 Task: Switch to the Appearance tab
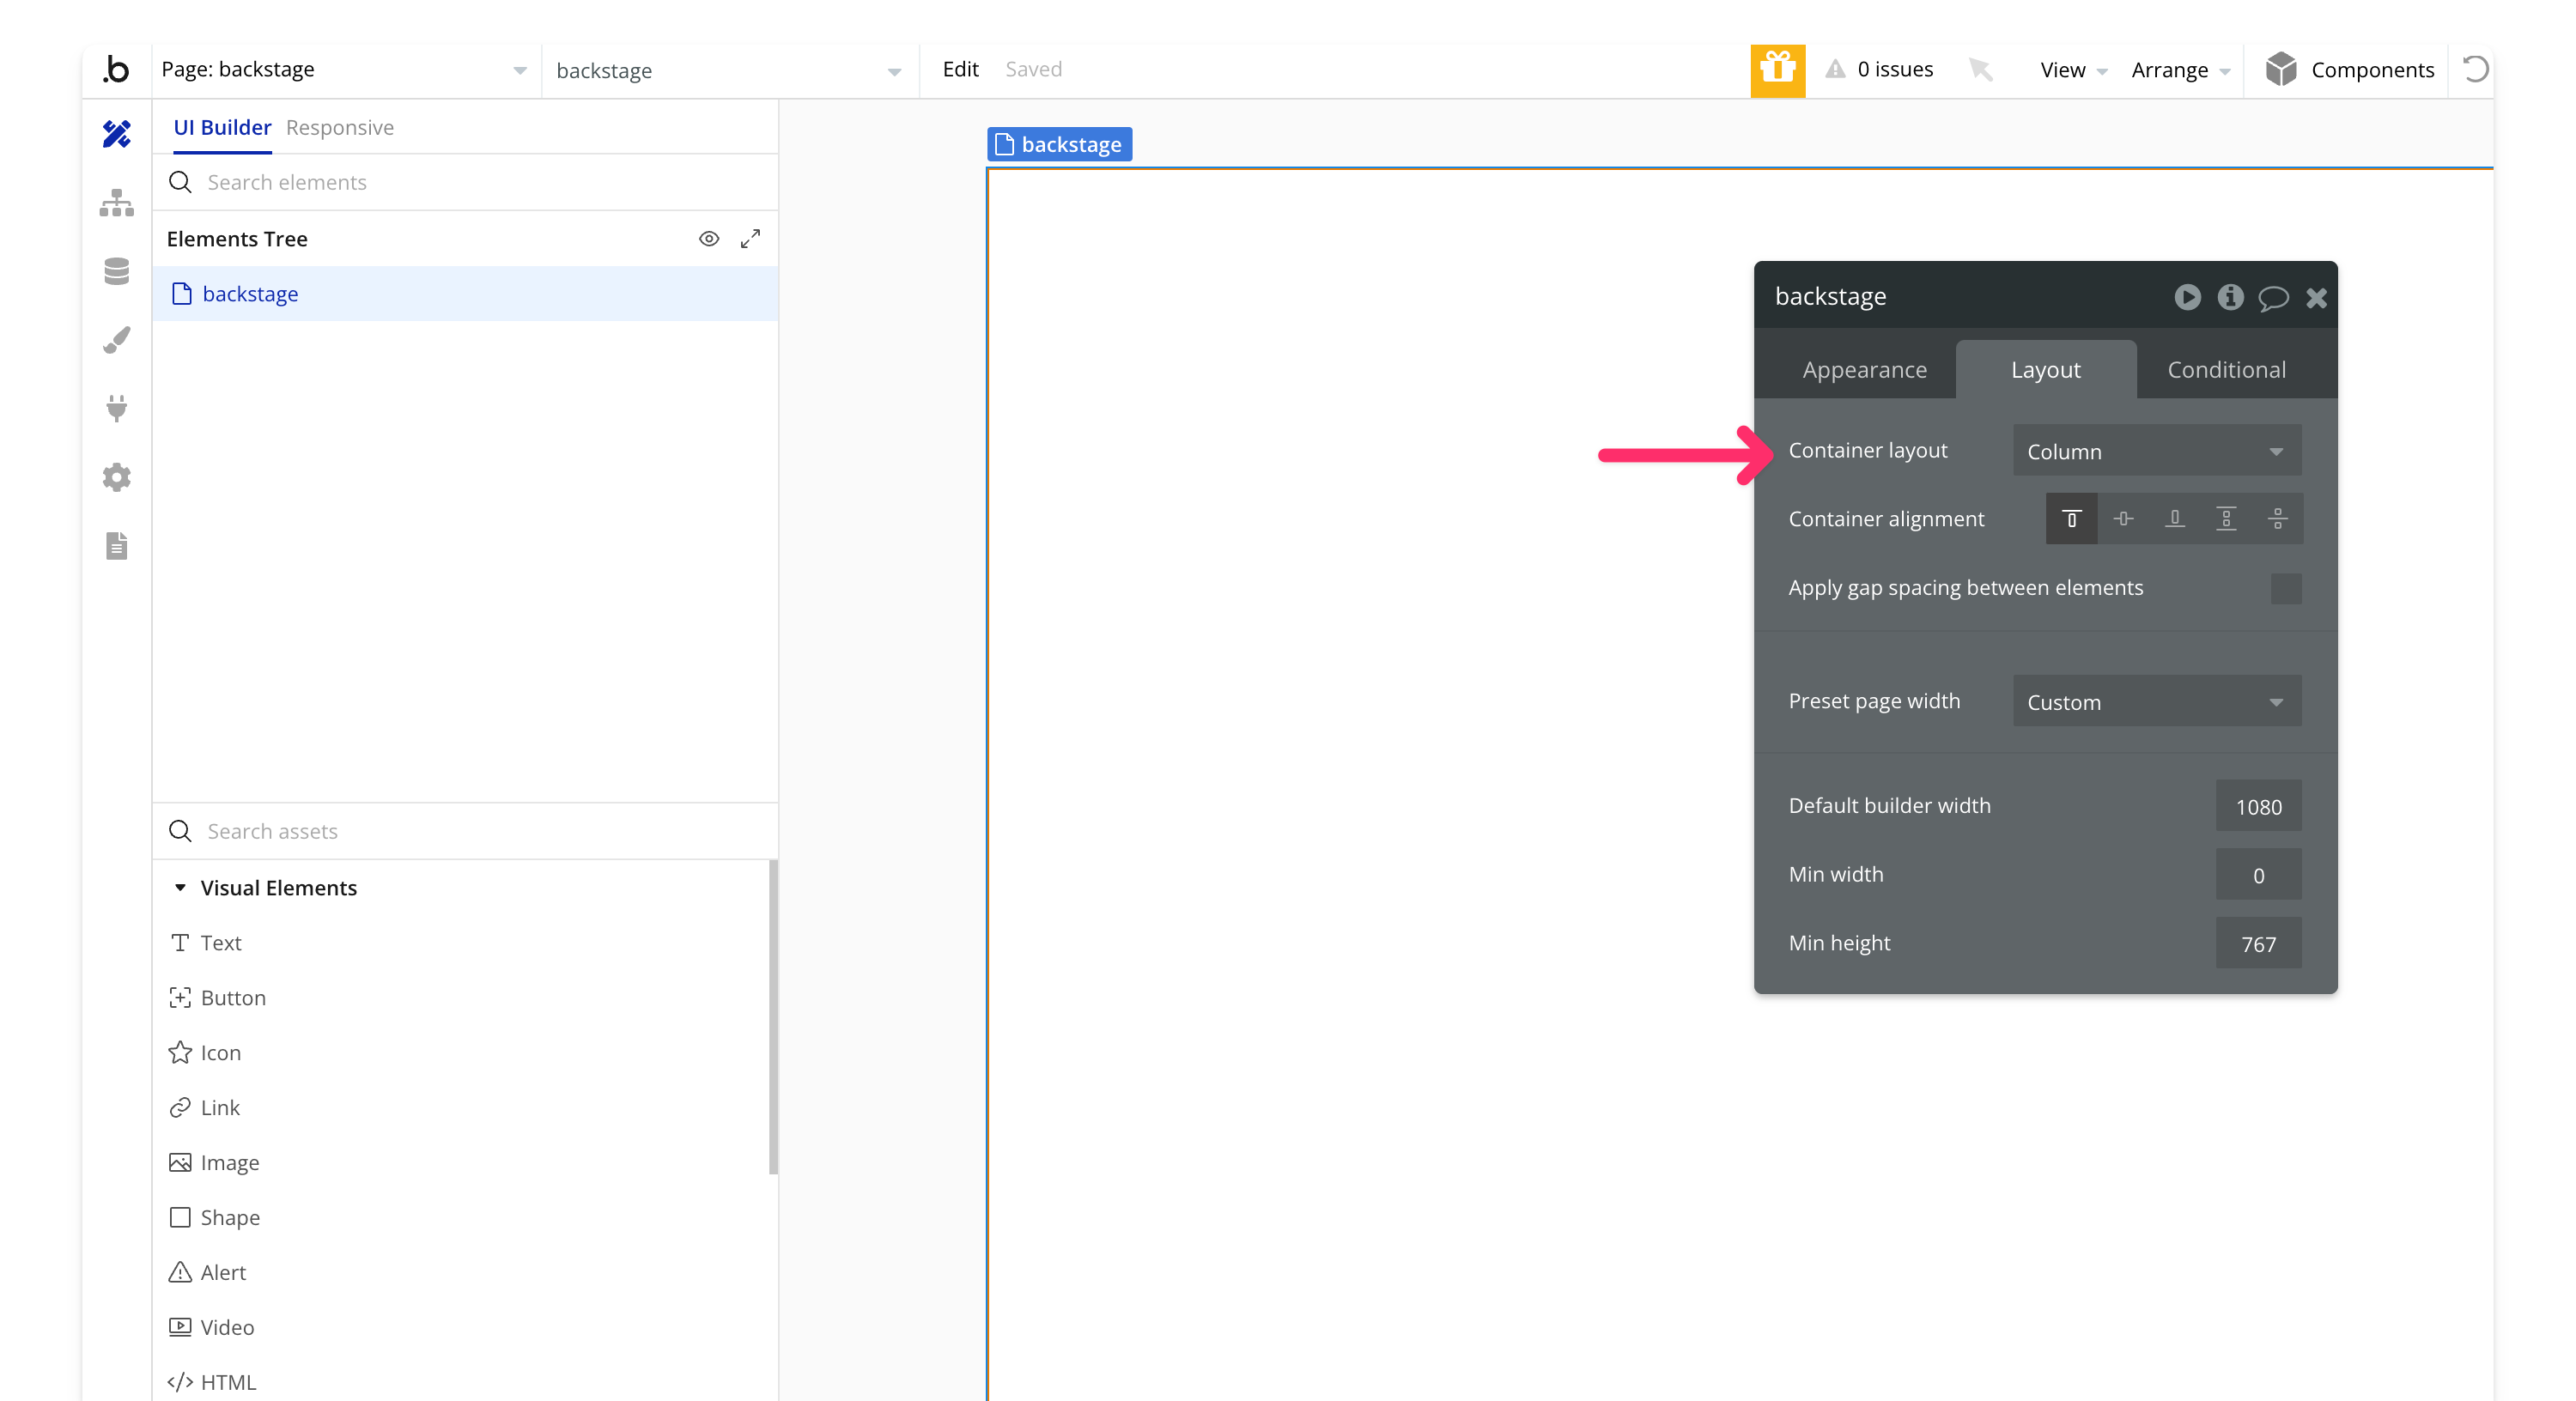pyautogui.click(x=1864, y=370)
